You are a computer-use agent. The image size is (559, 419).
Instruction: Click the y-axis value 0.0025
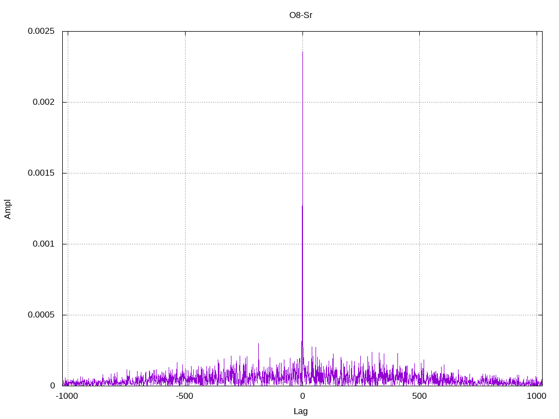coord(41,31)
